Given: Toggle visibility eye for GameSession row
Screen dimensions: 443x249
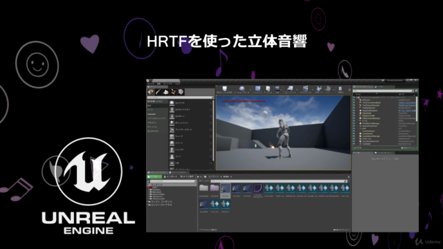Looking at the screenshot, I should (x=354, y=133).
